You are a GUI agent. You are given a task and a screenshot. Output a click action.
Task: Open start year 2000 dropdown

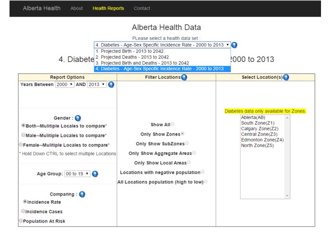coord(65,85)
